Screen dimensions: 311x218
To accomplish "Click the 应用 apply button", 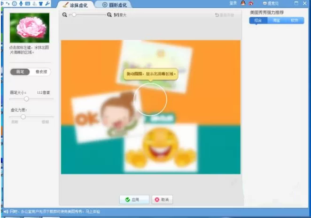I will click(134, 200).
